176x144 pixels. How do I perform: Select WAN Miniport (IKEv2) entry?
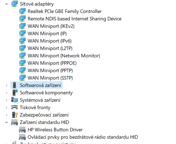51,26
